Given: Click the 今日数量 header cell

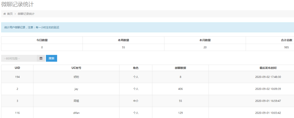Looking at the screenshot, I should click(x=42, y=40).
